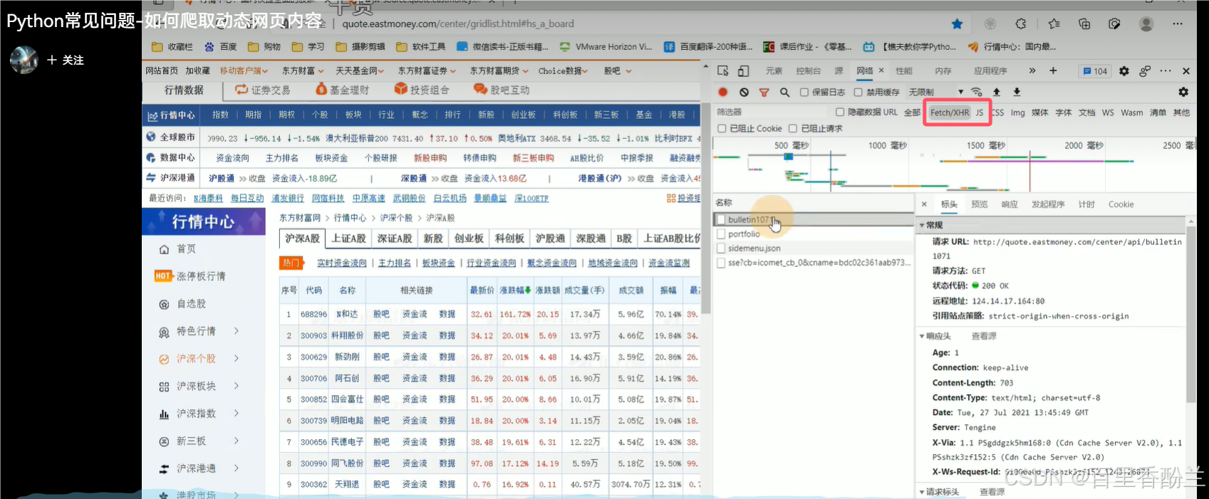Open the 无限制 throttling dropdown

936,92
